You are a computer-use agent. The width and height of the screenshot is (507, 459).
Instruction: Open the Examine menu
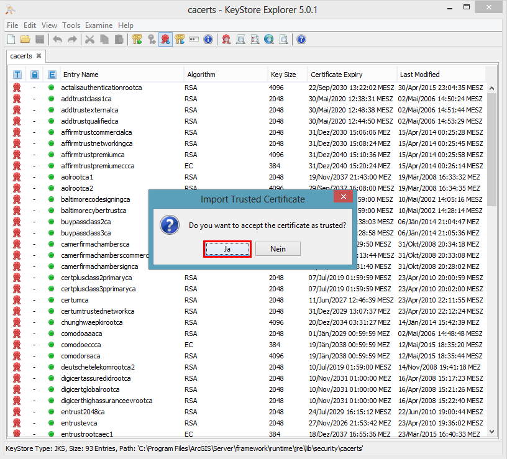pyautogui.click(x=98, y=25)
